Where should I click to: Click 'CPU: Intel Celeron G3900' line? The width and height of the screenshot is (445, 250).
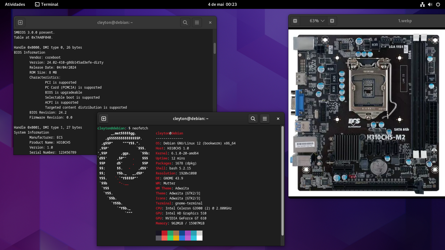click(194, 208)
